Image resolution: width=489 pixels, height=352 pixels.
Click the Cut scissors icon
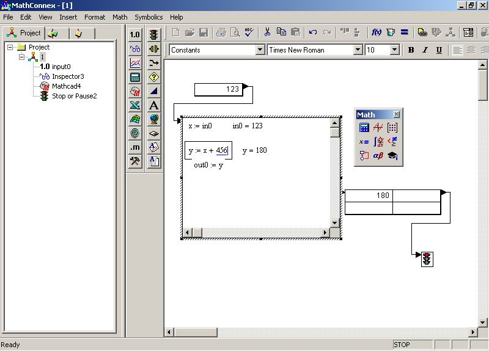267,32
